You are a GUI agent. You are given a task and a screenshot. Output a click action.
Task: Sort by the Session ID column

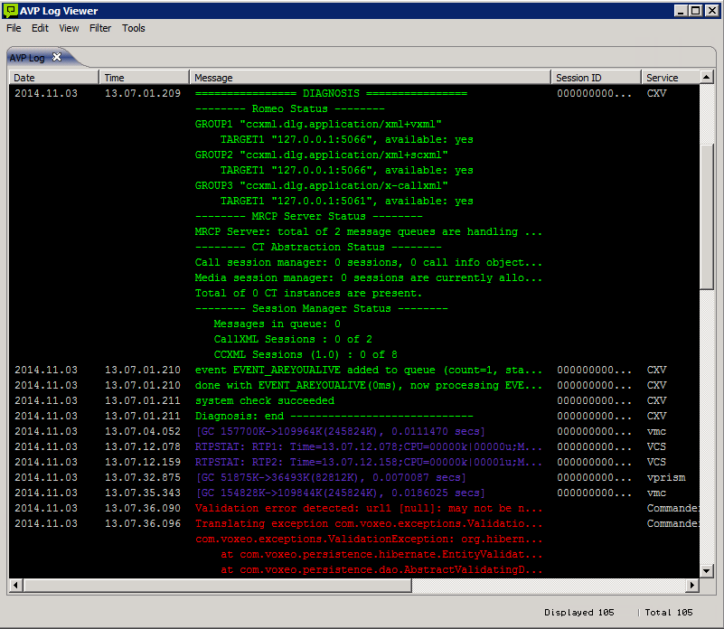coord(592,77)
